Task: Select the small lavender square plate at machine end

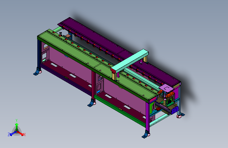Action: pos(166,88)
